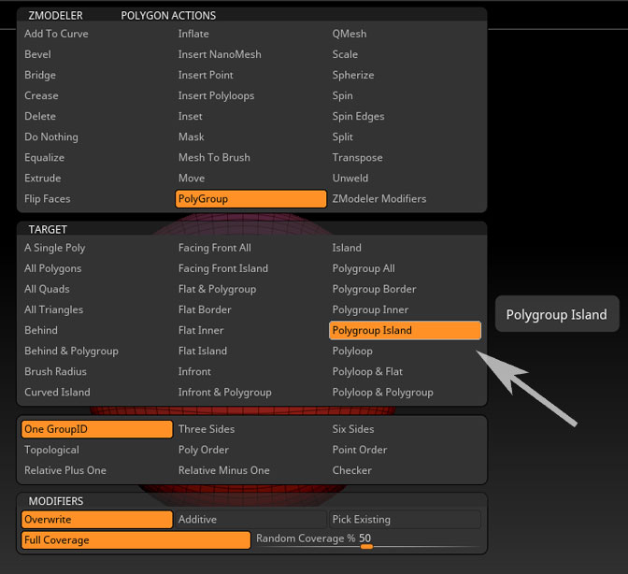
Task: Adjust Random Coverage % slider
Action: coord(367,540)
